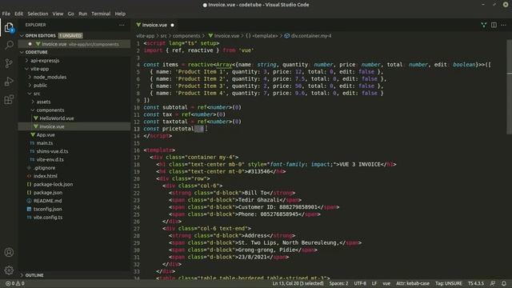Click components in the breadcrumb path
Screen dimensions: 512x288
click(186, 36)
